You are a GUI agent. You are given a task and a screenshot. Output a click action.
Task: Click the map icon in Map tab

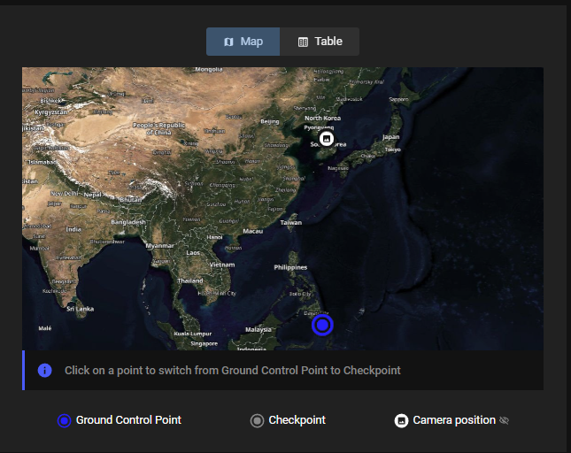tap(228, 42)
